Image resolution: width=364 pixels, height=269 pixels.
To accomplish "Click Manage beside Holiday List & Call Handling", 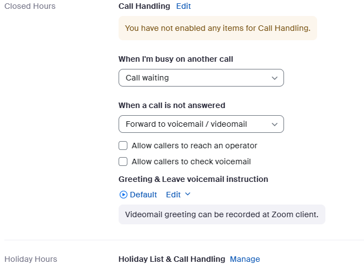I will [x=245, y=259].
